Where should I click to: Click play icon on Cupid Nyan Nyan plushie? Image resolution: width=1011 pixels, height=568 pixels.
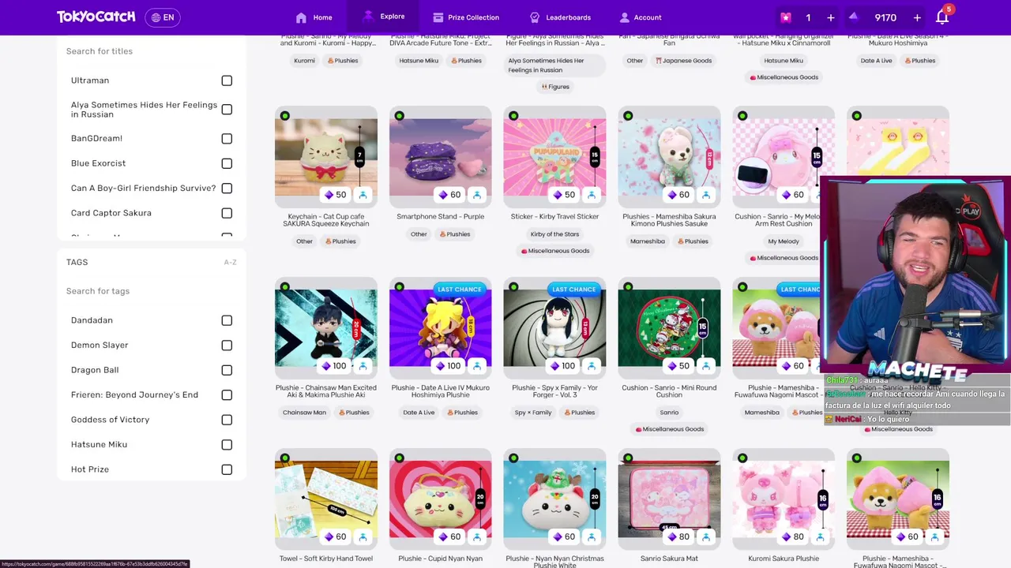tap(477, 536)
